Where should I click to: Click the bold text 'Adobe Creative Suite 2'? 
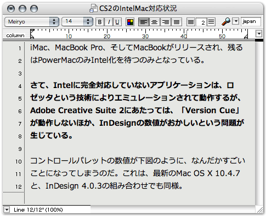(77, 110)
